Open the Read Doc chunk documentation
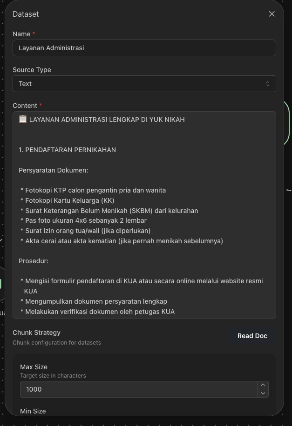The height and width of the screenshot is (426, 292). click(252, 335)
